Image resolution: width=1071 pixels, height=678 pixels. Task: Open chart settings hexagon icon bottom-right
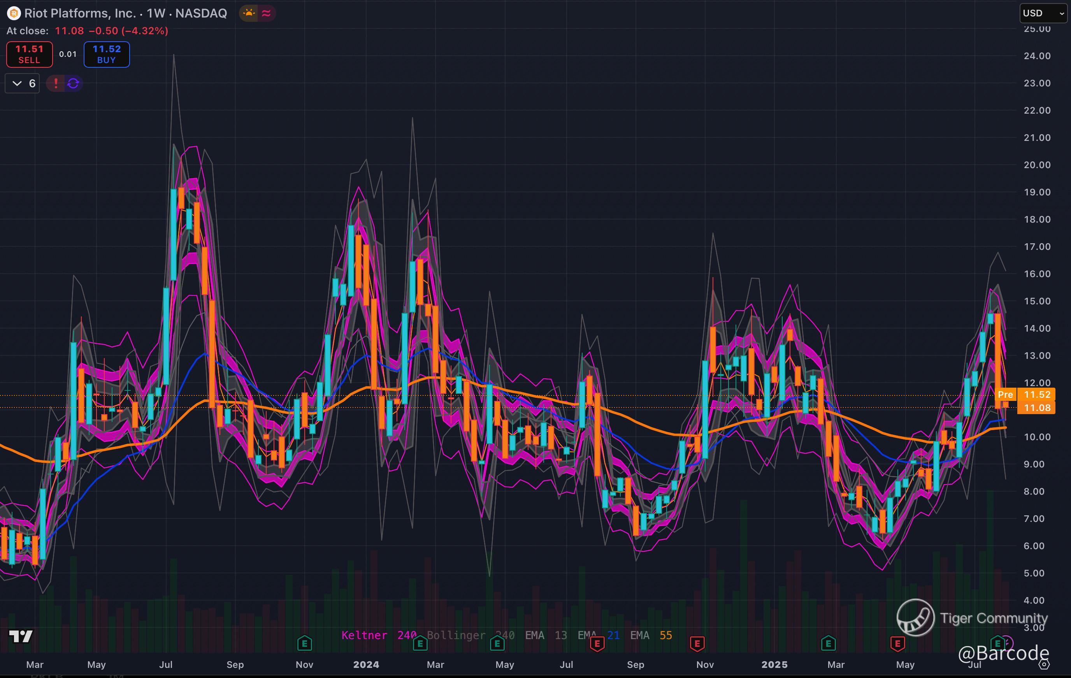click(1044, 665)
